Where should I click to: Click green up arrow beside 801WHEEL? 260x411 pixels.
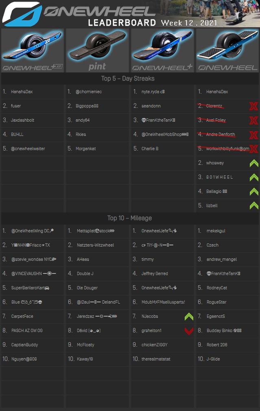(254, 177)
